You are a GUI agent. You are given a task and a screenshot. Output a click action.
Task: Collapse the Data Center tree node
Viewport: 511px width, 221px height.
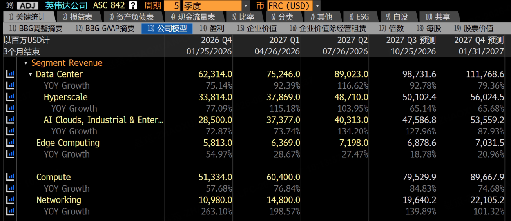pos(31,74)
